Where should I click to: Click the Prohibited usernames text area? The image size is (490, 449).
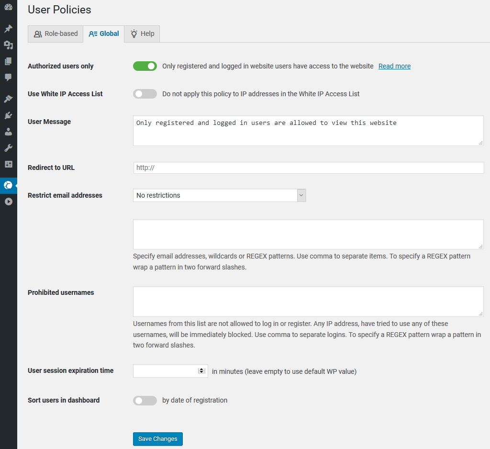[x=308, y=302]
